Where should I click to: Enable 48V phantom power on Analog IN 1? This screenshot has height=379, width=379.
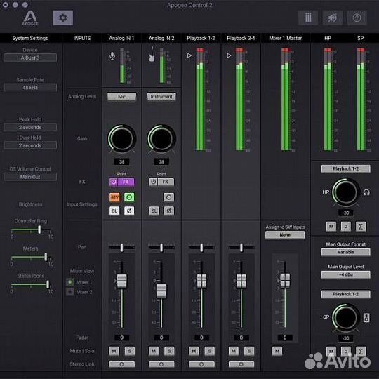coord(114,197)
